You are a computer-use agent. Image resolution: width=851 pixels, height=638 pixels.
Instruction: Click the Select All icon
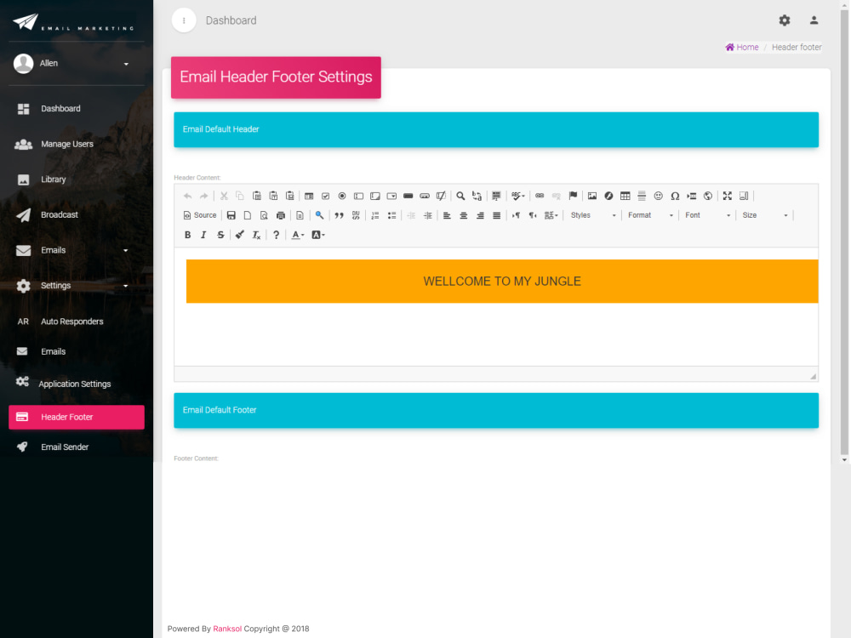coord(496,196)
